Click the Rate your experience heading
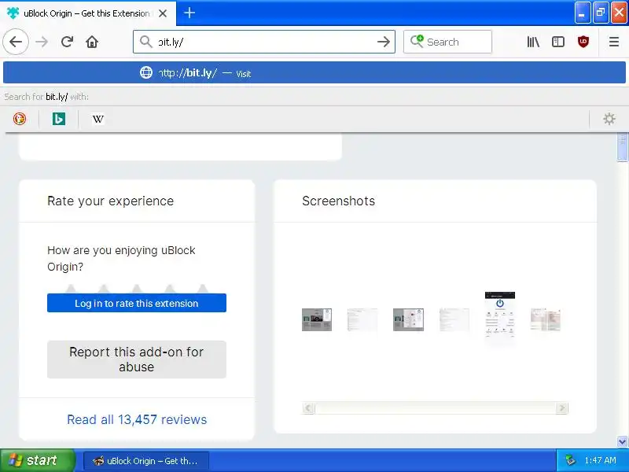Image resolution: width=629 pixels, height=472 pixels. 110,201
